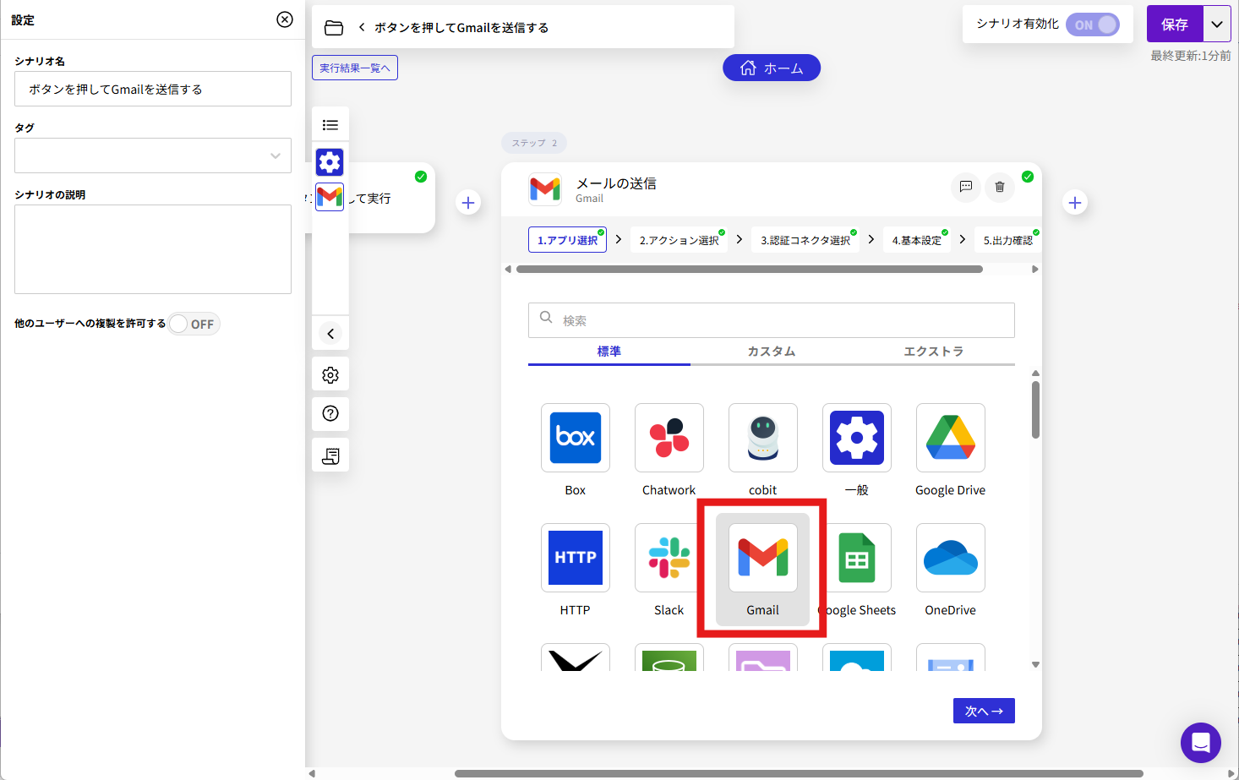The height and width of the screenshot is (780, 1239).
Task: Select the Google Drive app icon
Action: [950, 438]
